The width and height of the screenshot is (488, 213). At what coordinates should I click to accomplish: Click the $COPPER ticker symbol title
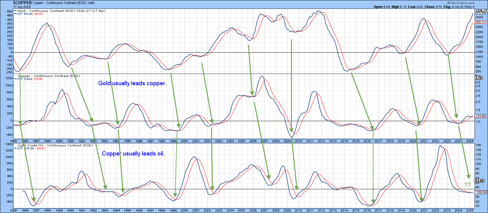[22, 3]
